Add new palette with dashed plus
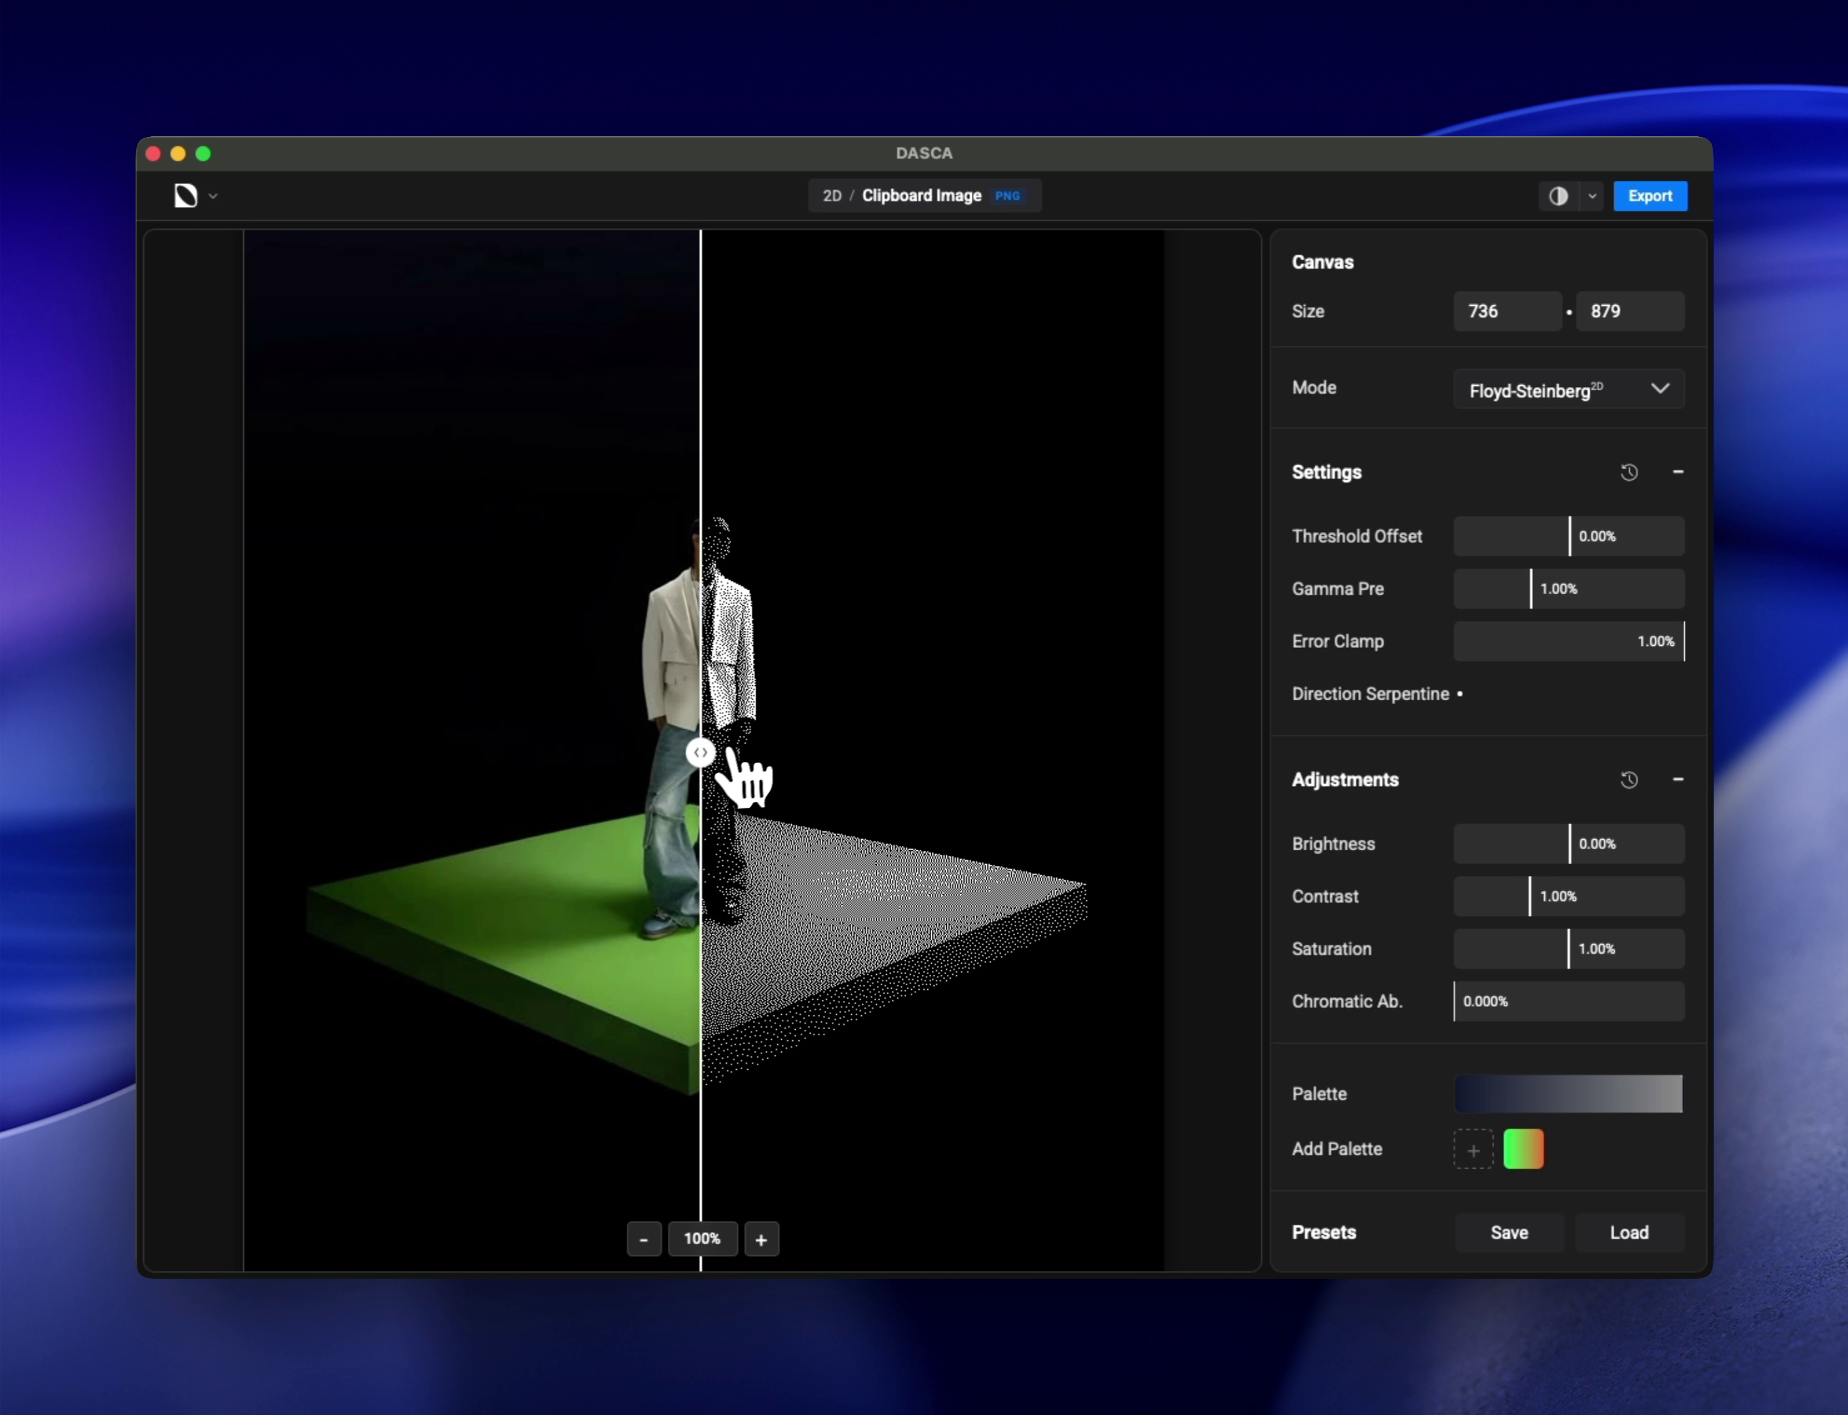 [1473, 1149]
